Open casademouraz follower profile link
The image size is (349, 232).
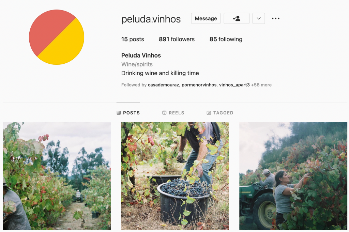click(x=163, y=85)
